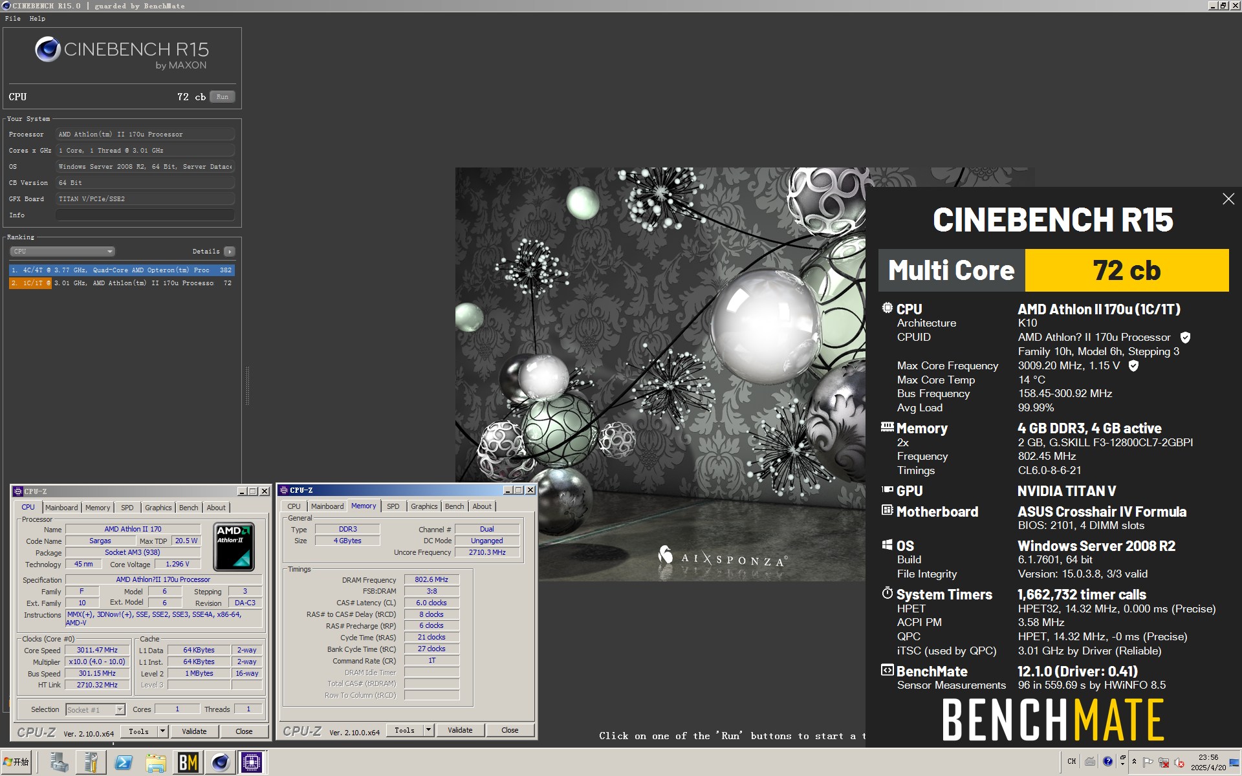
Task: Click the Info input field in Your System
Action: click(145, 215)
